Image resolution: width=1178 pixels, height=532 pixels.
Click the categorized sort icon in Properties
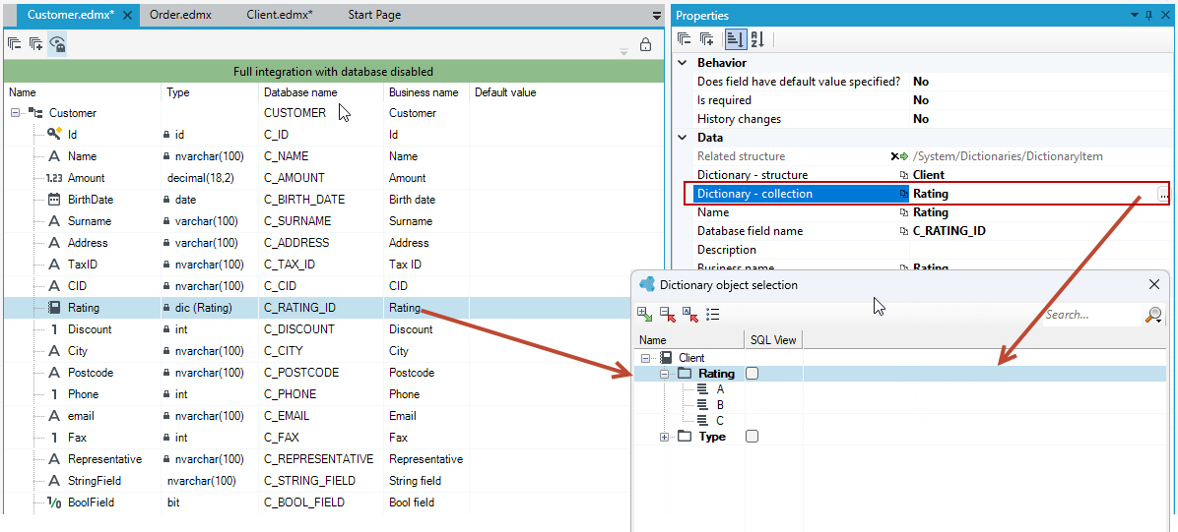click(x=735, y=39)
